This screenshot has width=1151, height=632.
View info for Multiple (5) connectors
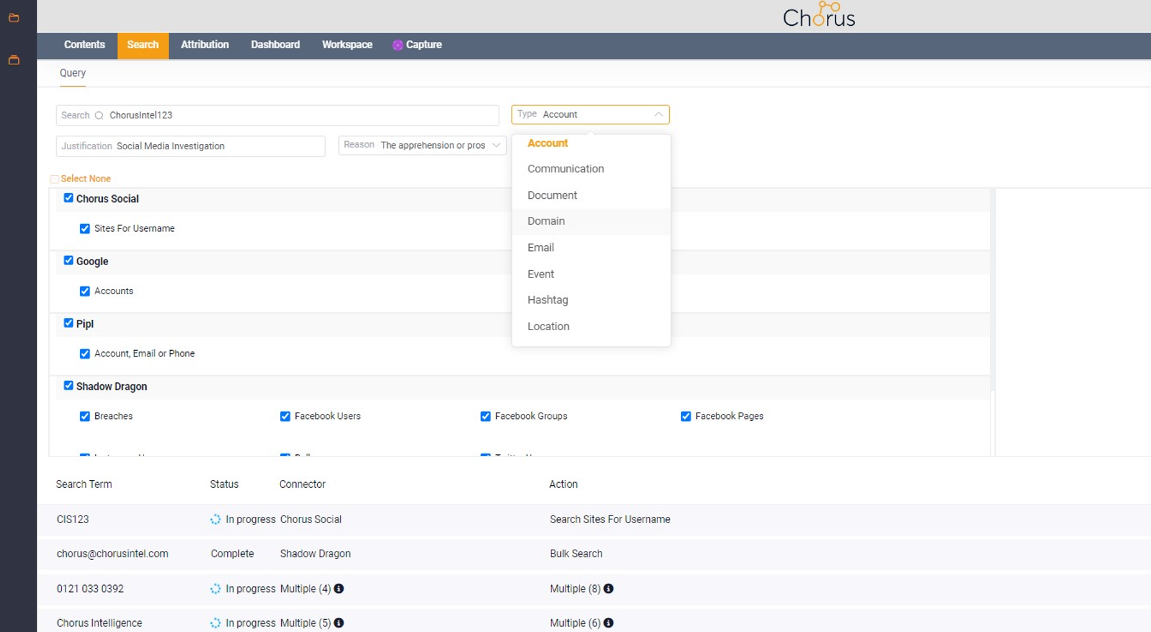(x=339, y=623)
